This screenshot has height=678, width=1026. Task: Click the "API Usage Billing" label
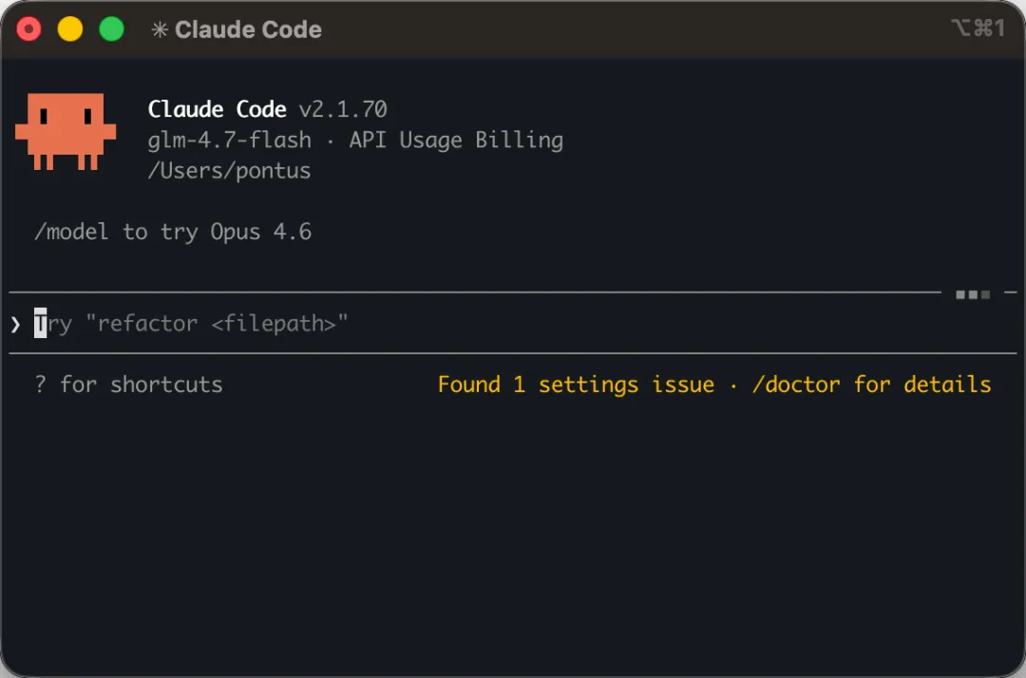point(456,141)
